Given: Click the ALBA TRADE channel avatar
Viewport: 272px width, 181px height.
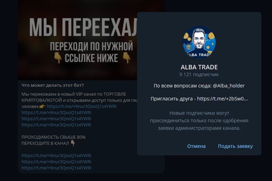Looking at the screenshot, I should [199, 42].
